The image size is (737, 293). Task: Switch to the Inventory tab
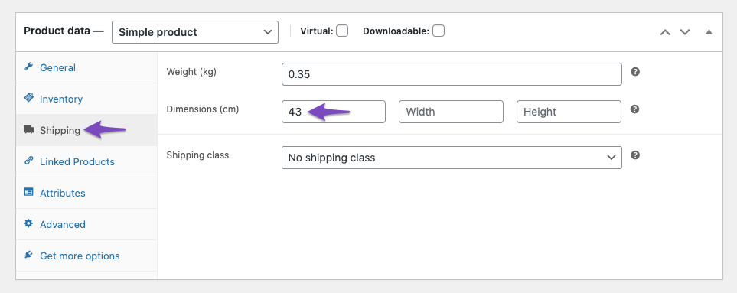click(86, 99)
